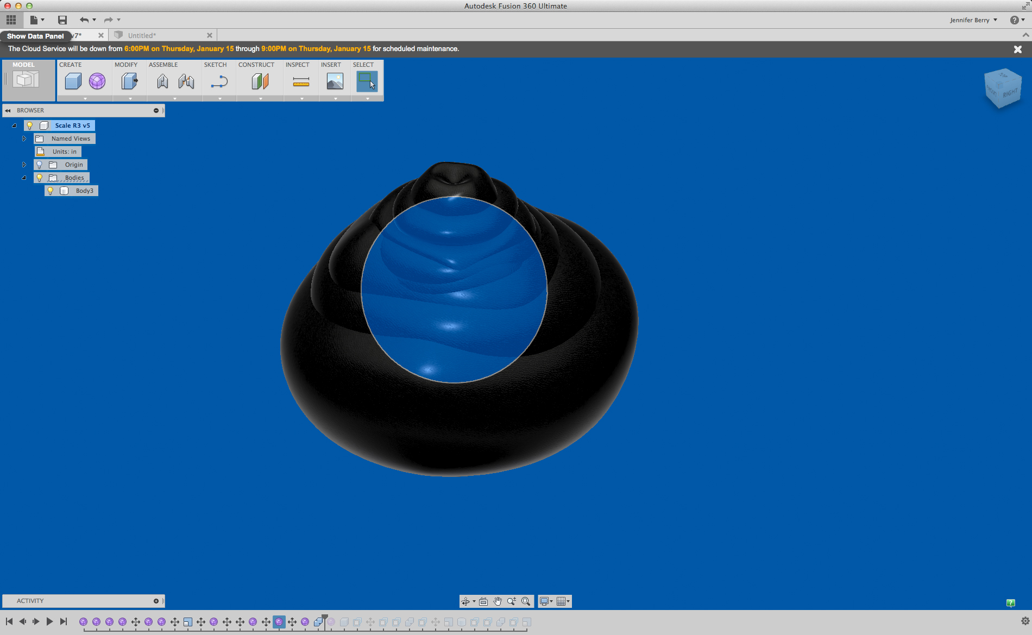Toggle visibility bulb for Body3

pyautogui.click(x=50, y=191)
